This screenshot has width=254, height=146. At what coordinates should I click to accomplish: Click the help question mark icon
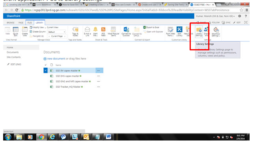(x=246, y=16)
